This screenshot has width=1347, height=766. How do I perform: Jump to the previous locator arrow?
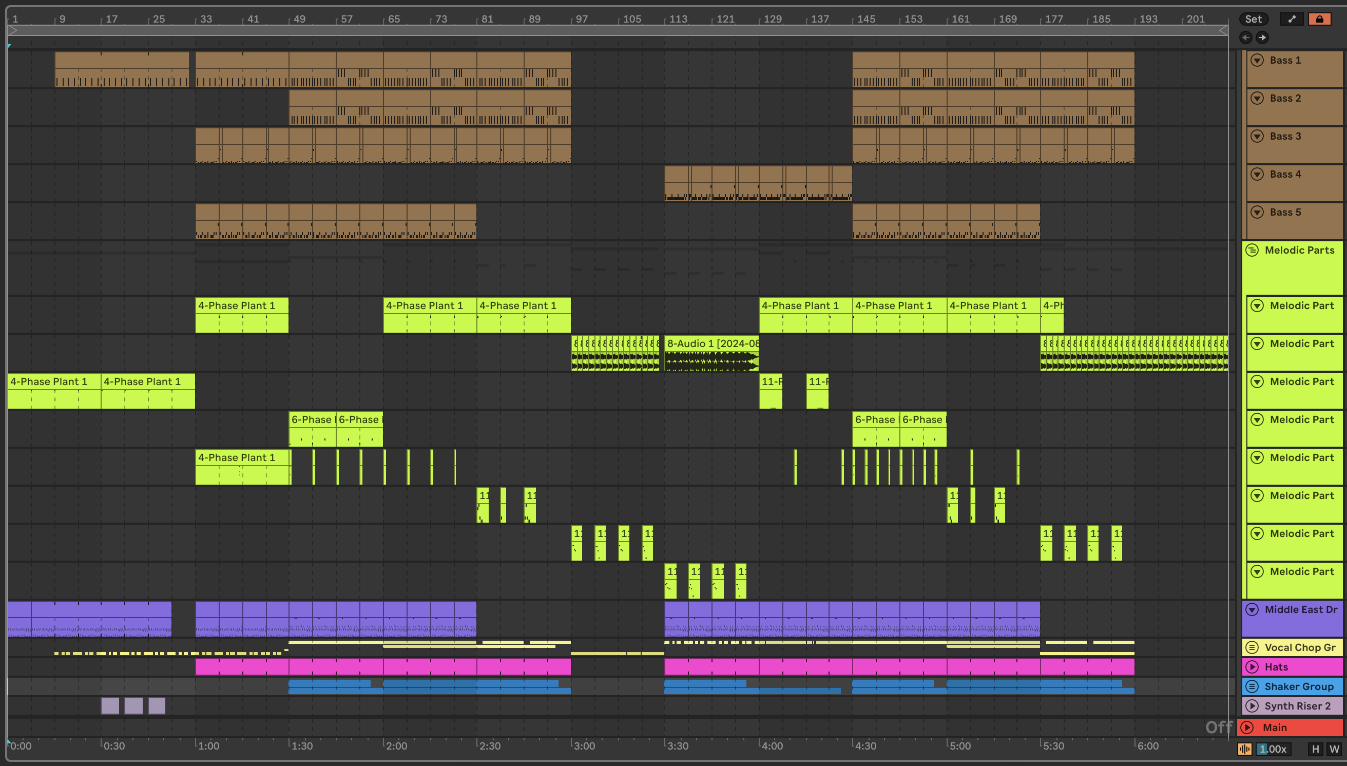1245,37
